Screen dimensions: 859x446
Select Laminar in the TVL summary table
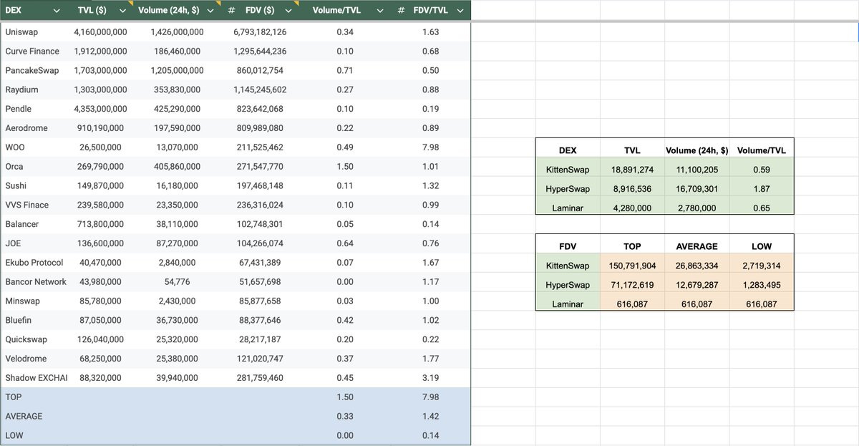[x=568, y=208]
